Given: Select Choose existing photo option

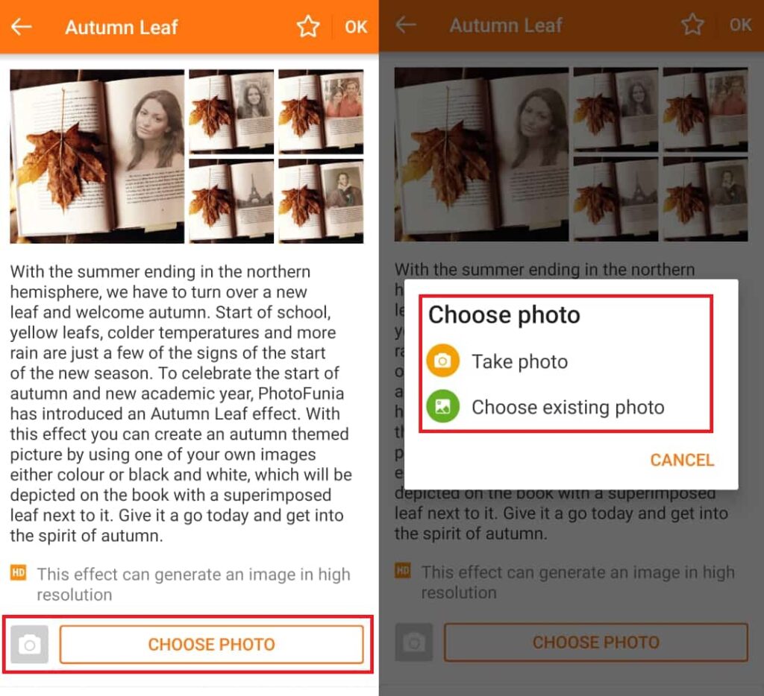Looking at the screenshot, I should pos(568,407).
